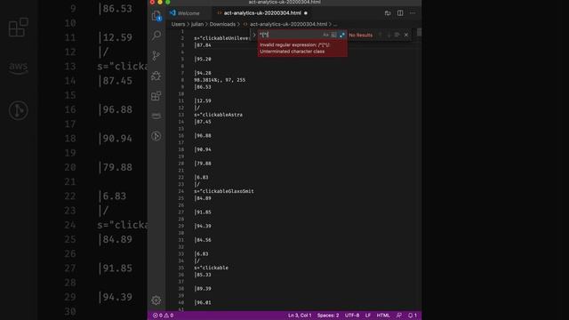Open the Run and Debug view
Viewport: 569px width, 320px height.
coord(156,76)
